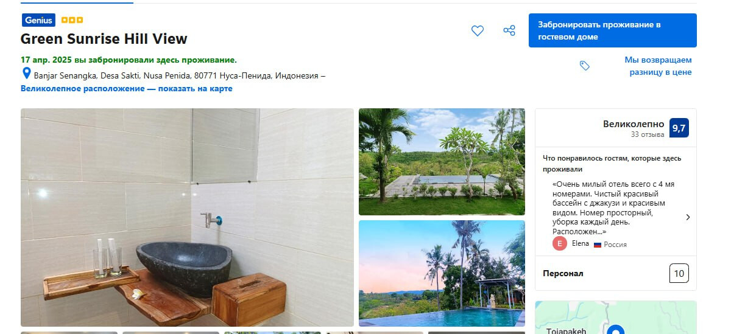Open the stone sink bathroom photo
The image size is (745, 334).
tap(187, 217)
